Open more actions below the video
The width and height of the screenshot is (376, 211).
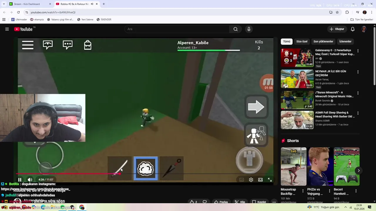tap(274, 202)
